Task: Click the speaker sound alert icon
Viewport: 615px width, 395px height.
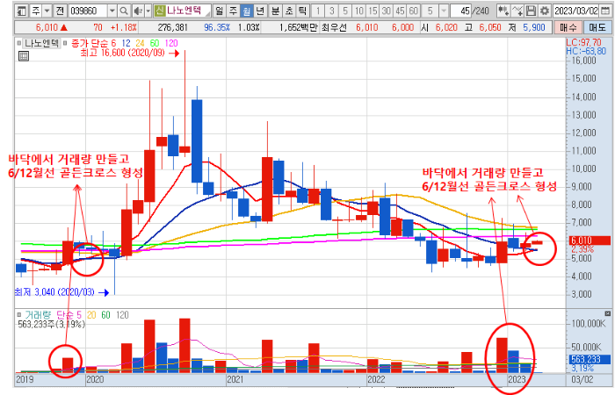Action: [137, 11]
